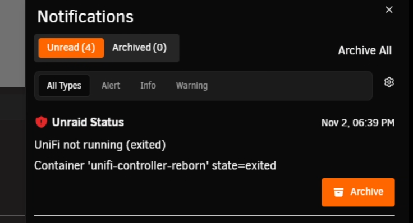Image resolution: width=413 pixels, height=223 pixels.
Task: Click the unifi-controller-reborn container state message
Action: [155, 166]
